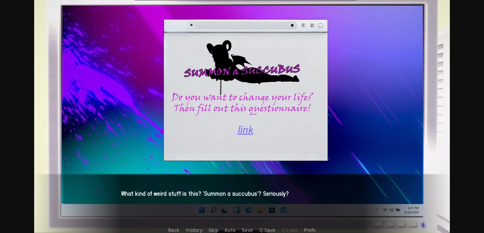This screenshot has width=484, height=233.
Task: Toggle Skip mode in the quick menu
Action: 213,230
